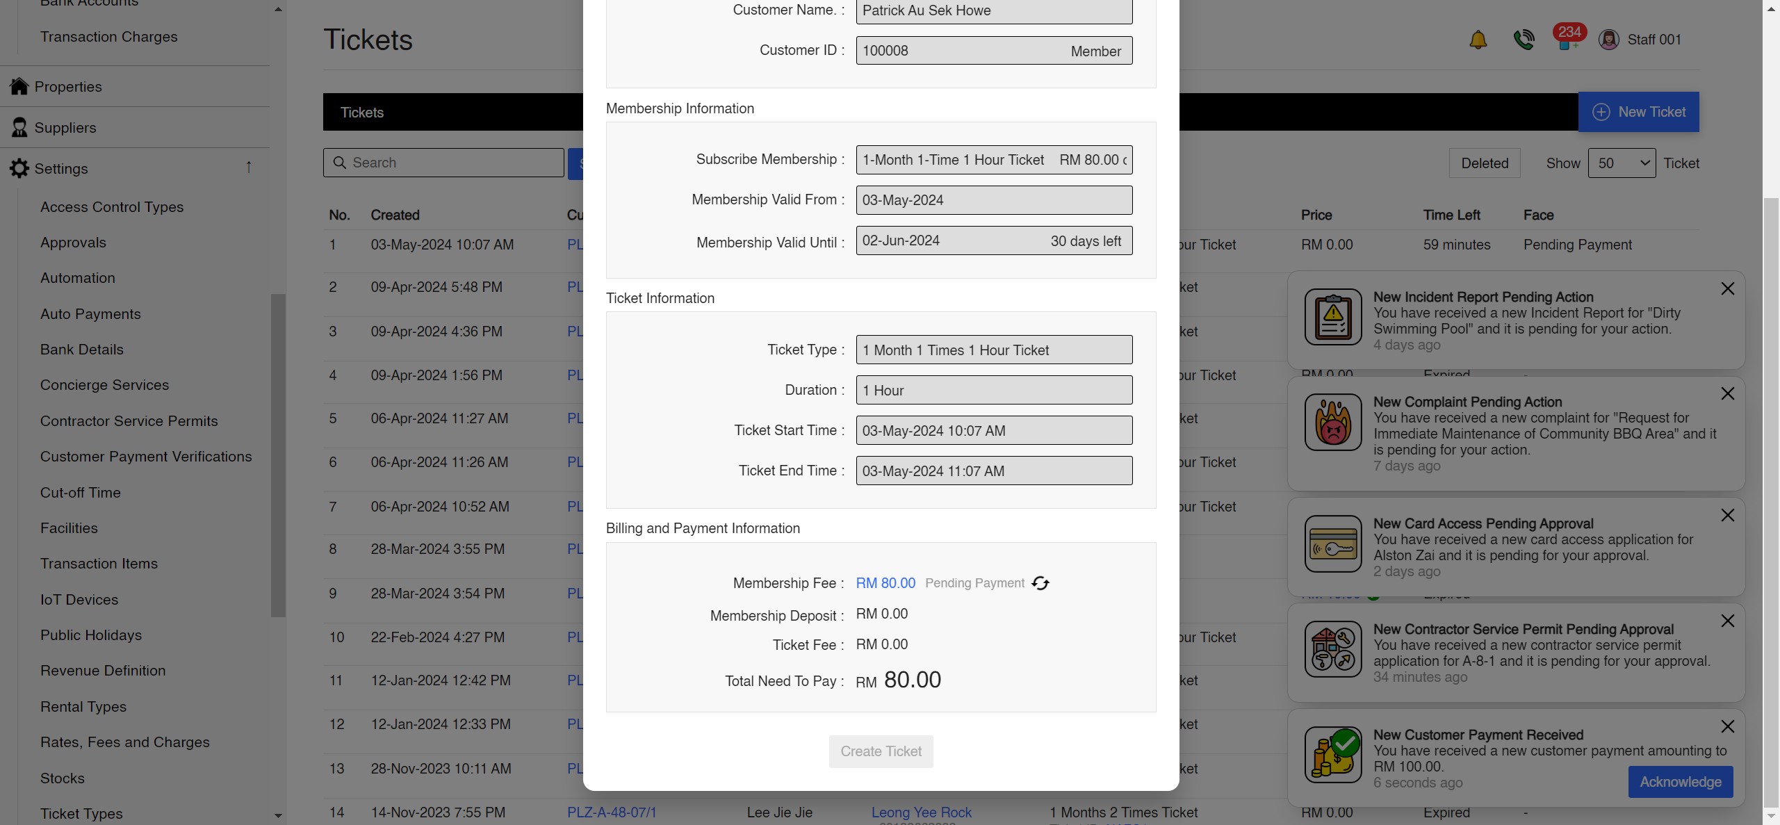
Task: Click the phone call icon
Action: 1524,40
